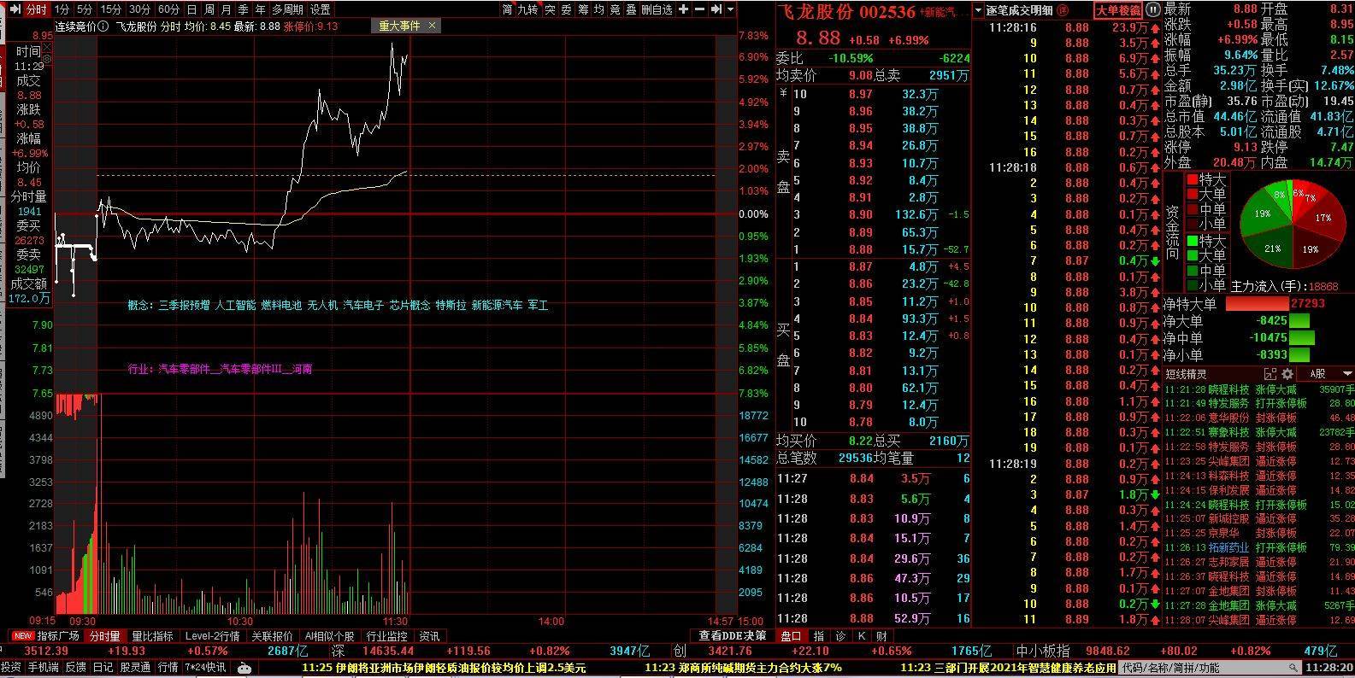This screenshot has height=678, width=1355.
Task: Select the 量比指标 tab
Action: click(x=152, y=636)
